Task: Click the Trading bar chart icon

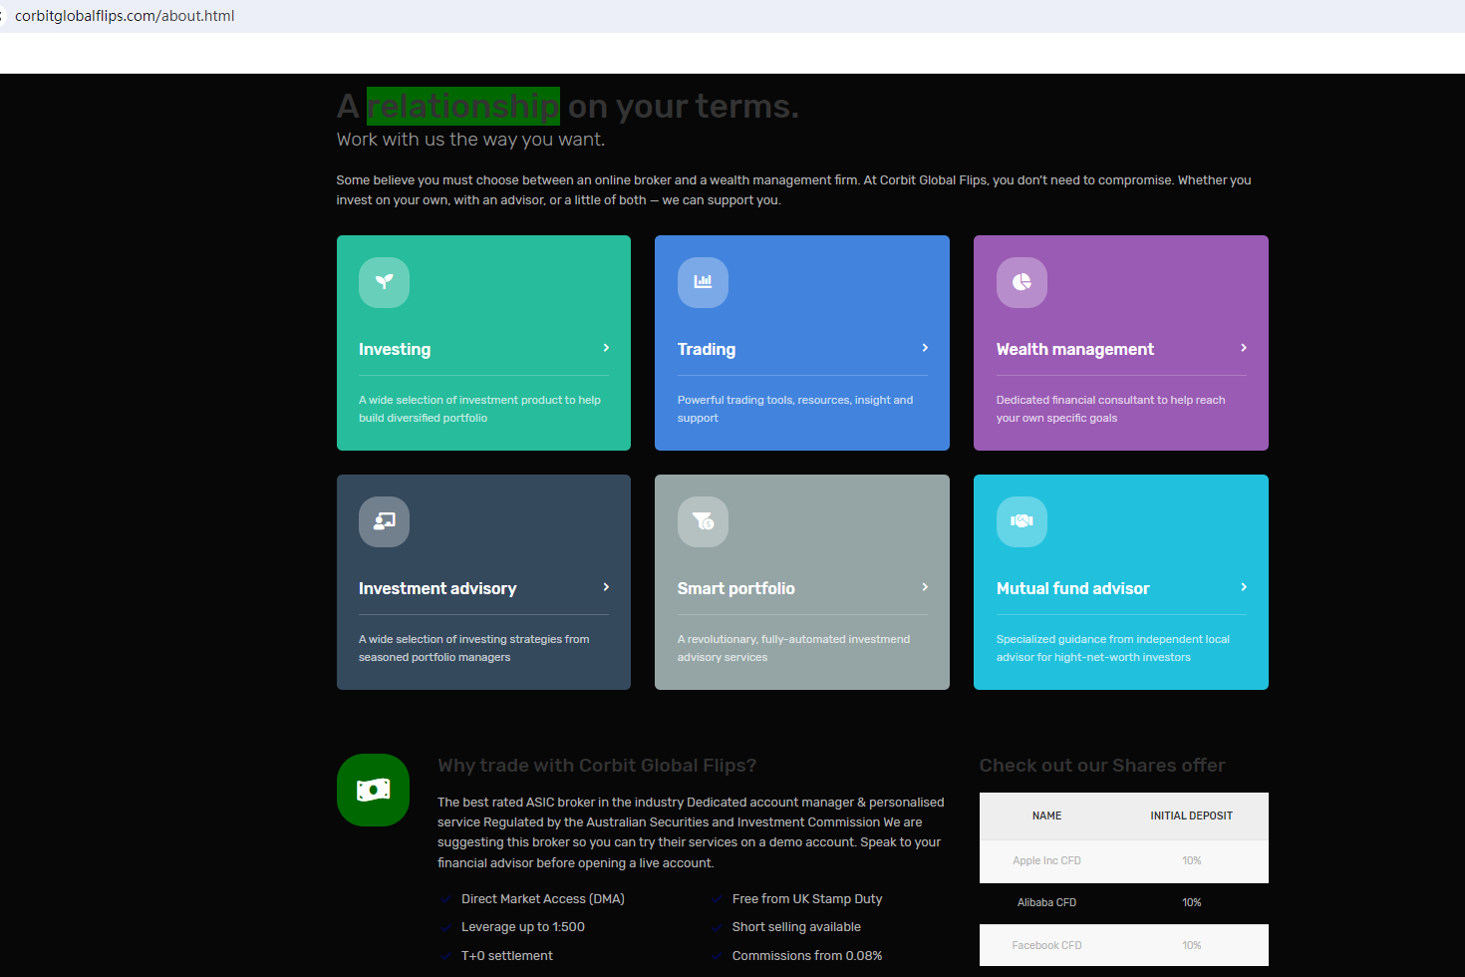Action: coord(703,282)
